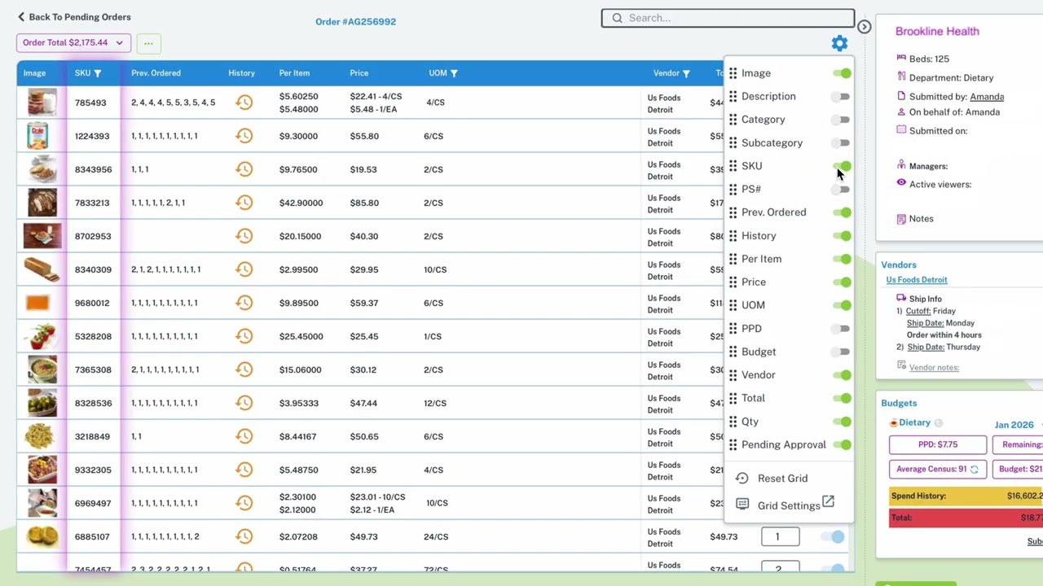Click the red Total budget bar
Screen dimensions: 1043x586
pos(966,518)
